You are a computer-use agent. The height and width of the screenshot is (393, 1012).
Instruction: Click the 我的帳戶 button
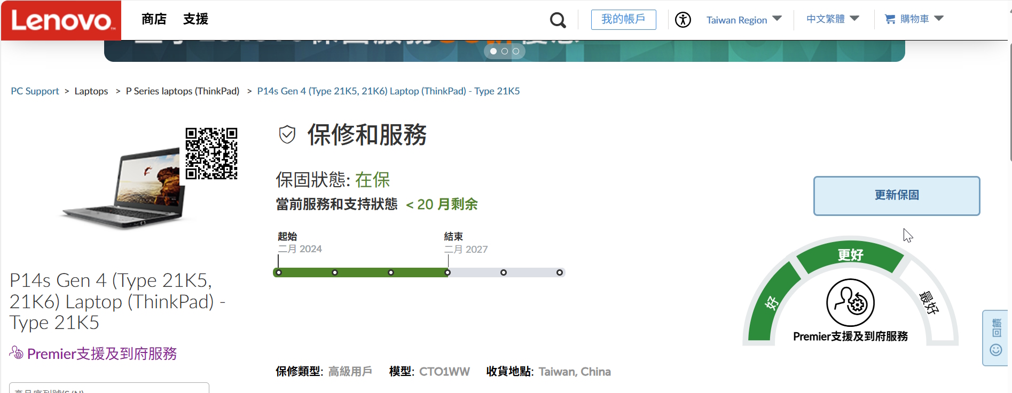pos(623,20)
